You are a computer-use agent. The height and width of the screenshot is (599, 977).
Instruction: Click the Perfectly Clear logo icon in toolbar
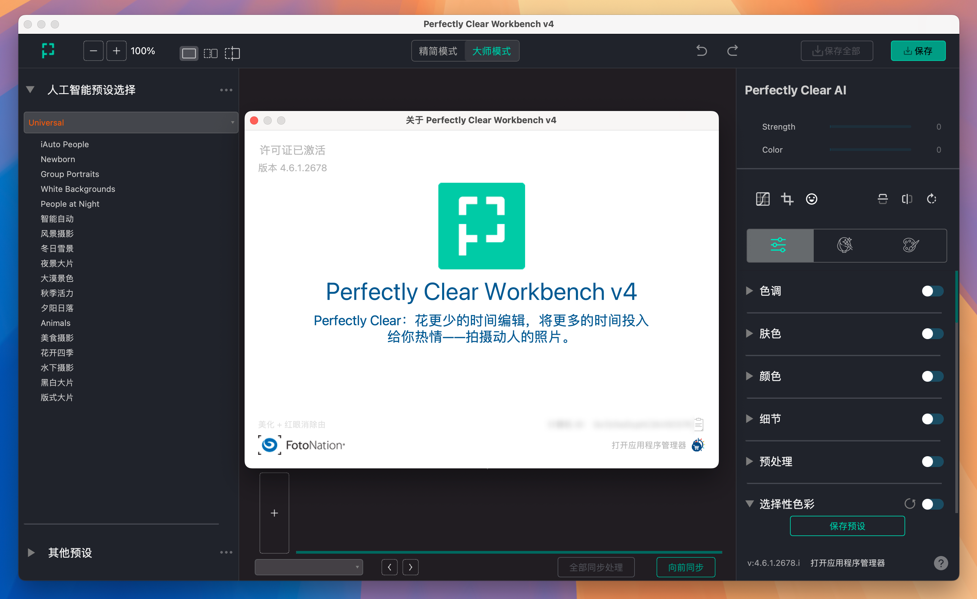coord(48,51)
